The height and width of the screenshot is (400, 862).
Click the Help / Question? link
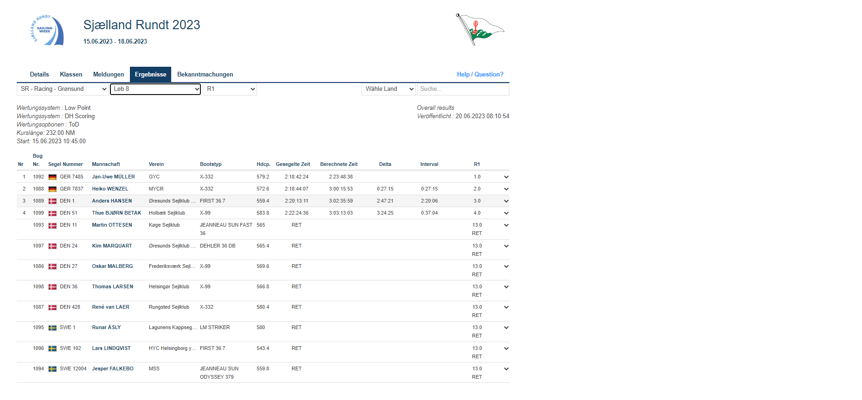(x=480, y=75)
